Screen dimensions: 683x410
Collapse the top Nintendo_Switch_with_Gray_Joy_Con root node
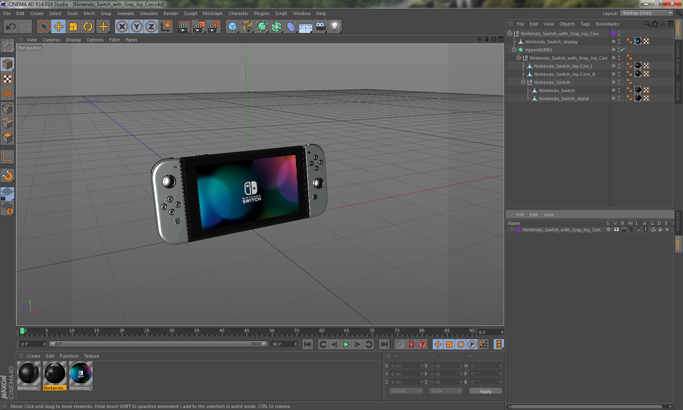click(x=509, y=34)
